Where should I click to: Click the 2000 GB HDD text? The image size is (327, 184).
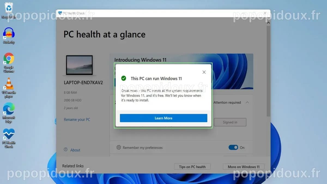[72, 100]
